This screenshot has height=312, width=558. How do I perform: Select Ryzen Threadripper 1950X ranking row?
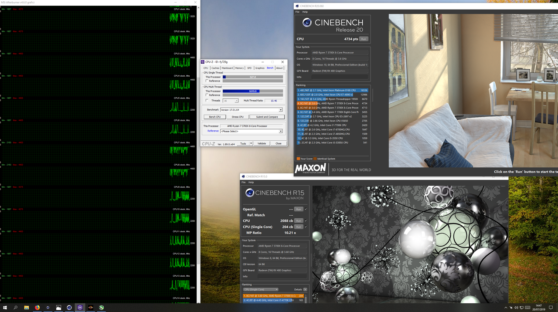coord(332,99)
